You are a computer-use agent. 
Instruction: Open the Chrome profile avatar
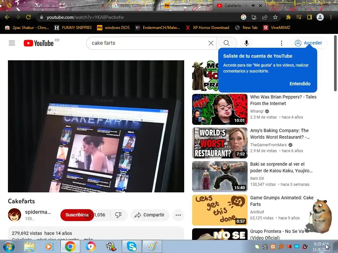click(x=320, y=17)
